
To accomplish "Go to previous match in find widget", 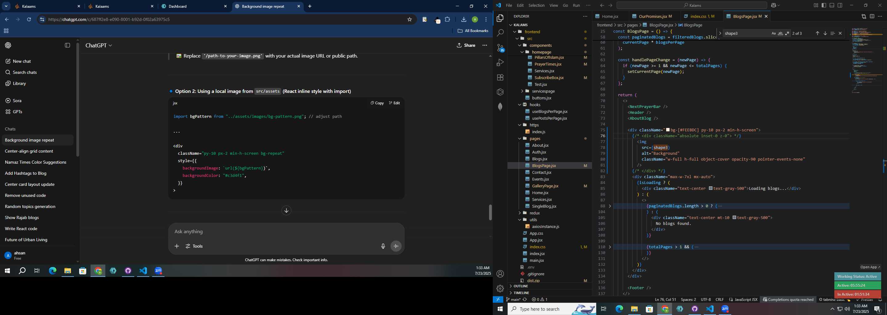I will (x=817, y=33).
